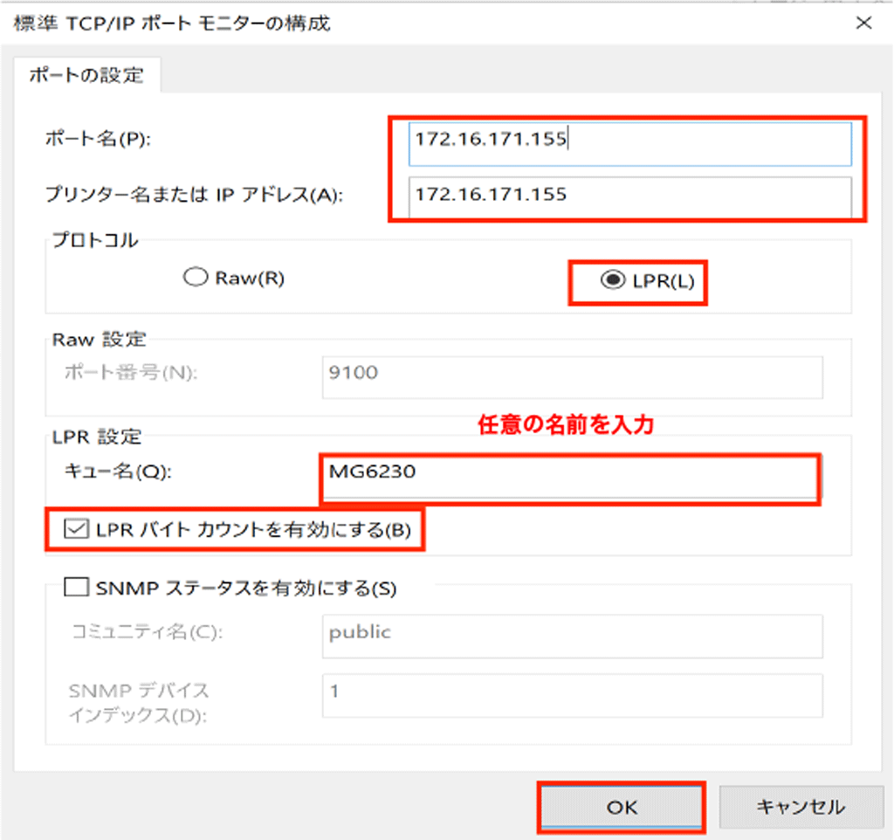Viewport: 894px width, 840px height.
Task: Click the プリンター名または IP アドレス(A) label
Action: tap(194, 194)
